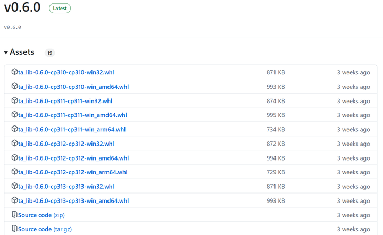Screen dimensions: 383x235
Task: Download ta_lib-0.6.0-cp311-cp311-win_amd64.whl
Action: 72,115
